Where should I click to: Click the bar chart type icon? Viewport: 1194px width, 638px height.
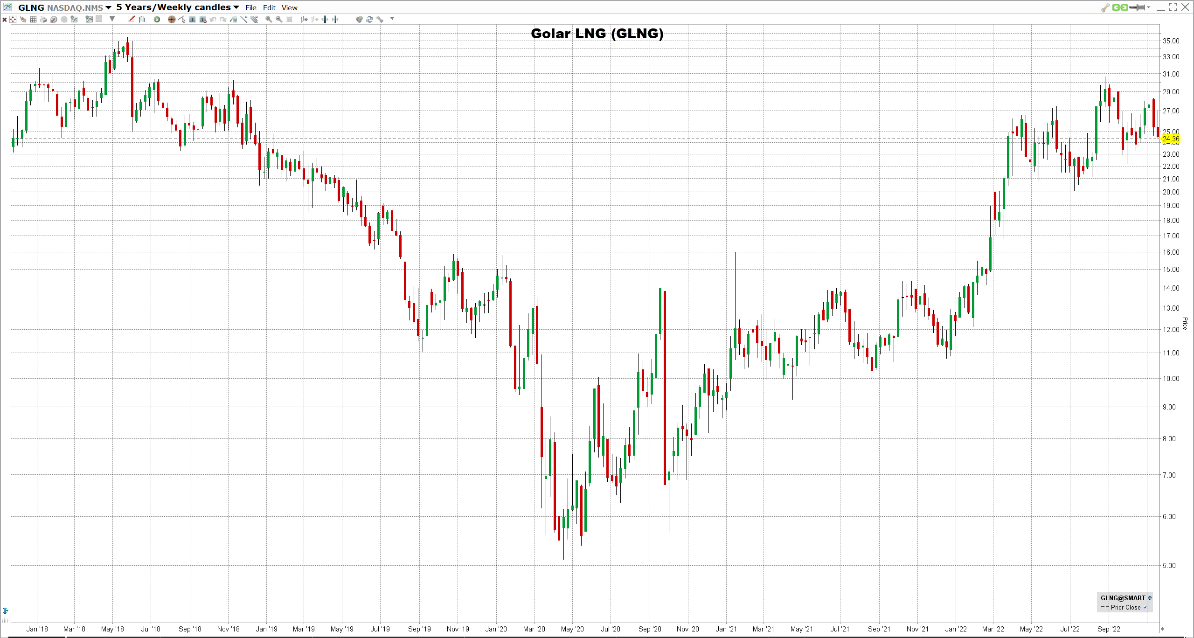[142, 19]
